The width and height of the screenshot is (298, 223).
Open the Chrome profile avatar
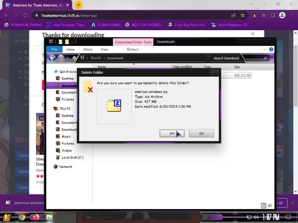(x=282, y=15)
